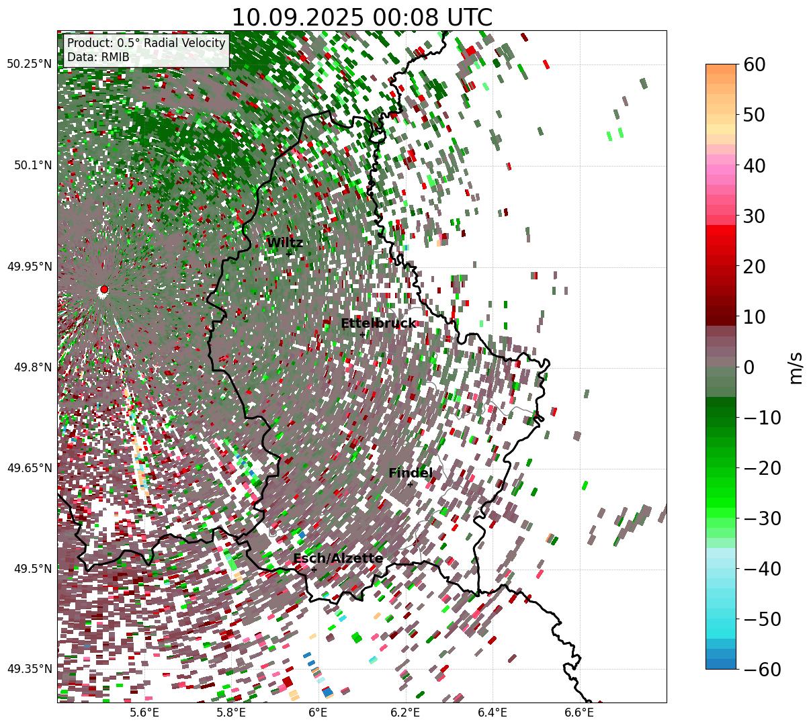Click the colorbar tick label −60
Screen dimensions: 811x726
[x=762, y=669]
